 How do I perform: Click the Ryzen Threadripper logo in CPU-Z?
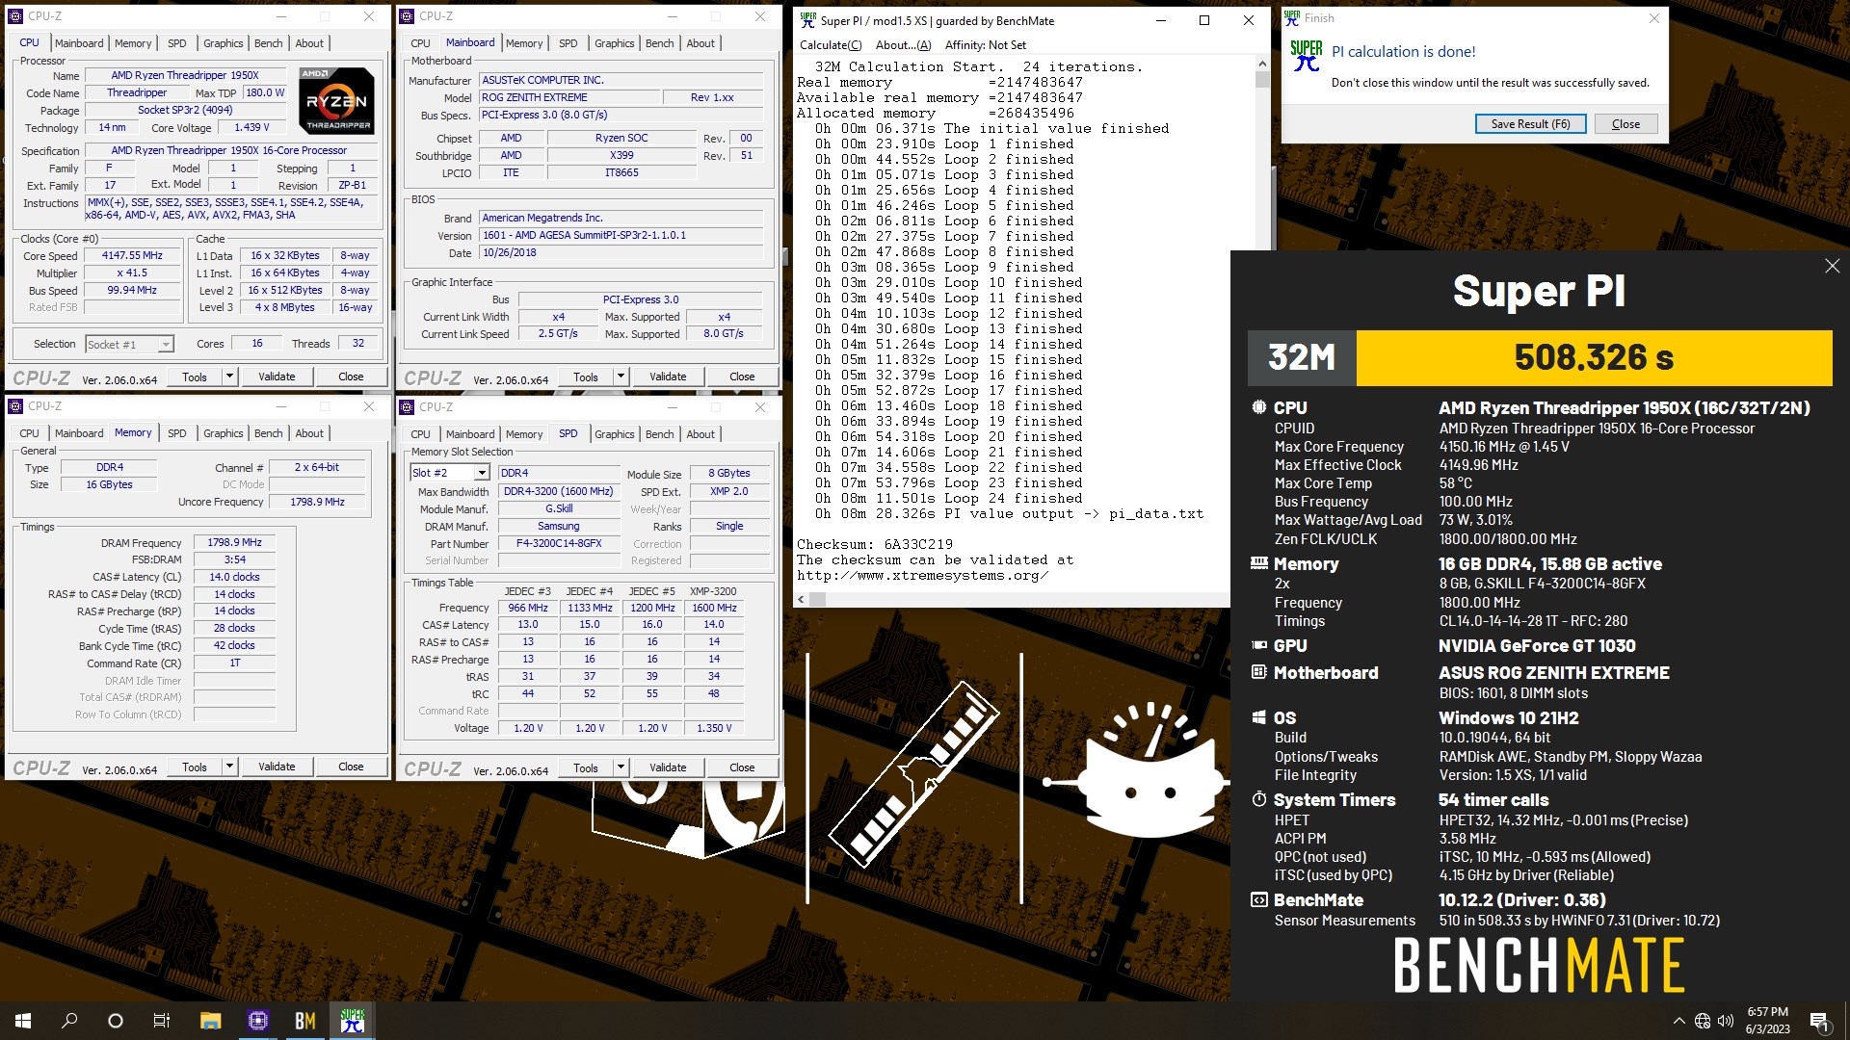(x=336, y=100)
